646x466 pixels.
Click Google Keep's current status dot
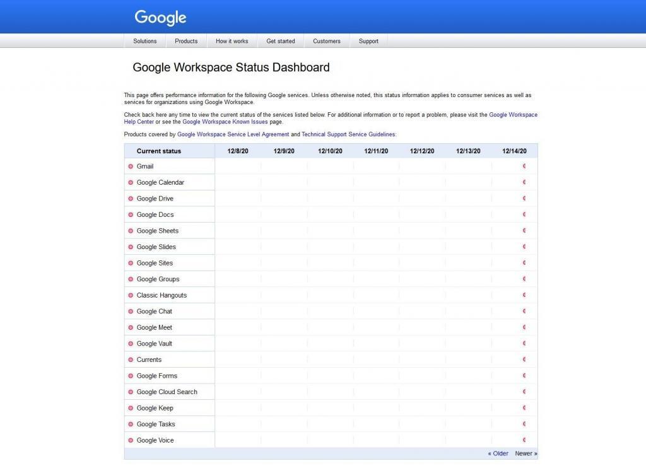coord(131,409)
